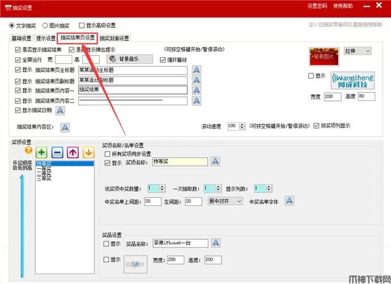The height and width of the screenshot is (284, 391).
Task: Click the logo 高度 field
Action: pos(366,96)
